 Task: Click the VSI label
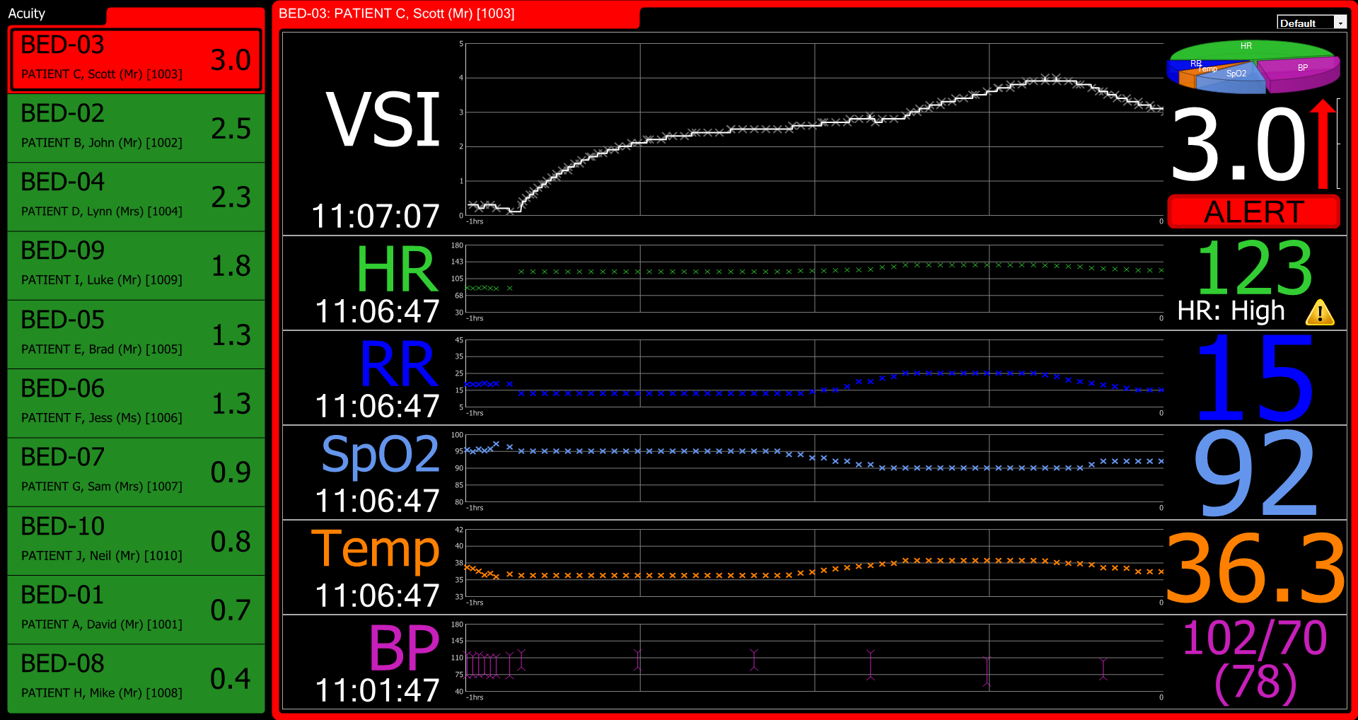[x=383, y=120]
